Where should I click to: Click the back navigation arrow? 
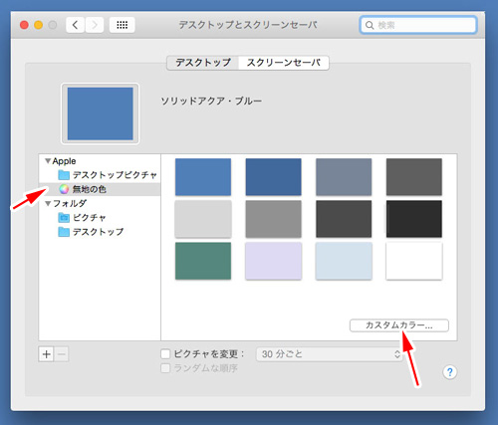76,25
